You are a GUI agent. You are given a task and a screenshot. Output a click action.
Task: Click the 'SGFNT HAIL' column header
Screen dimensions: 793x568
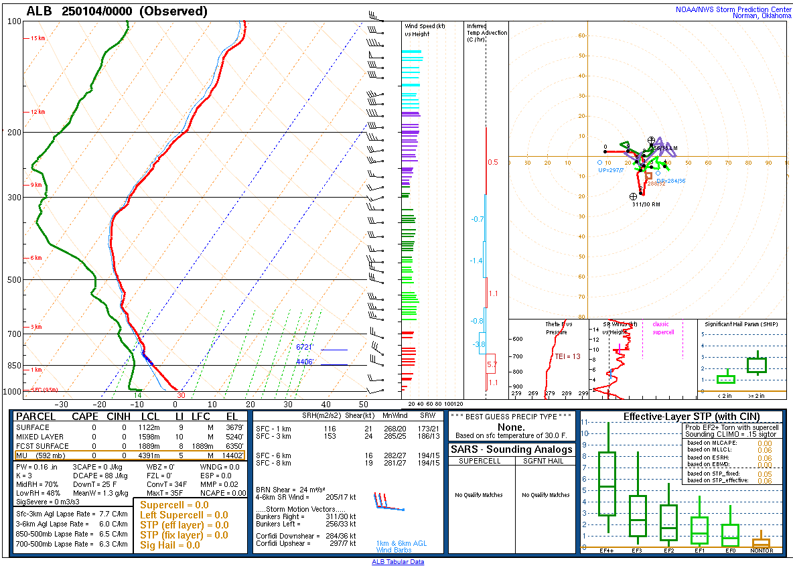tap(543, 461)
